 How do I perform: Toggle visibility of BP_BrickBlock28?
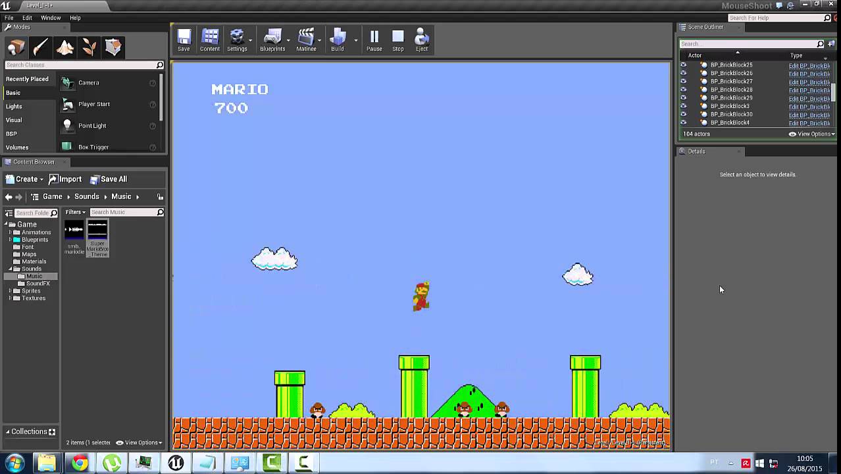coord(683,90)
